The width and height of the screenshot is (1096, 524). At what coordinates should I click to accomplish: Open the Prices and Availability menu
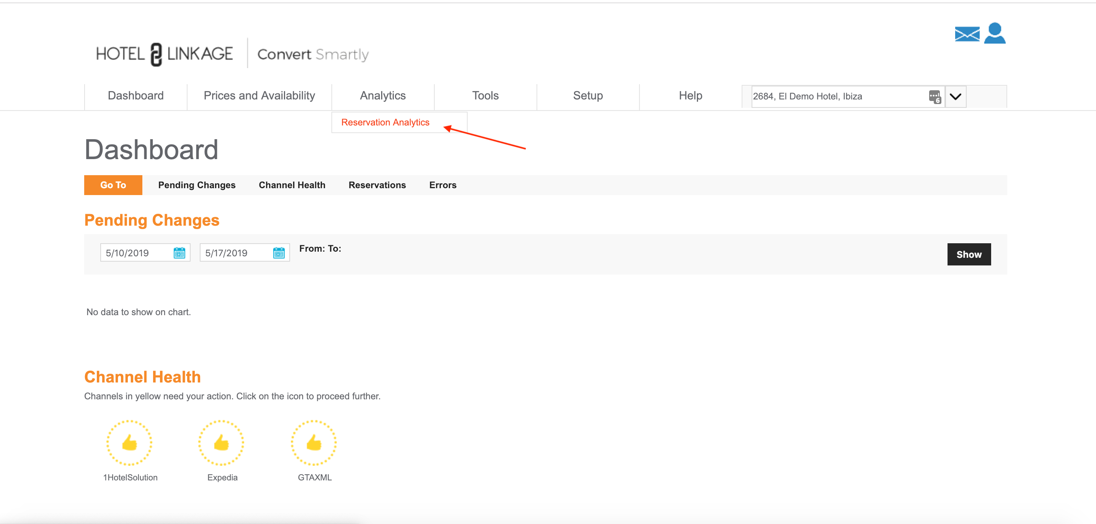click(259, 96)
